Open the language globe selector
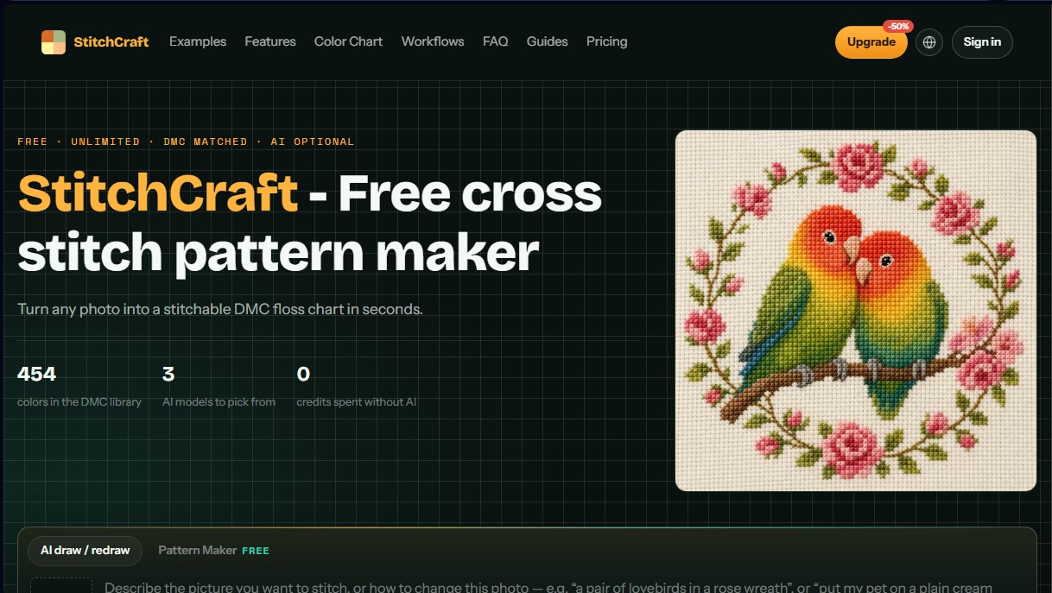Image resolution: width=1052 pixels, height=593 pixels. (929, 42)
